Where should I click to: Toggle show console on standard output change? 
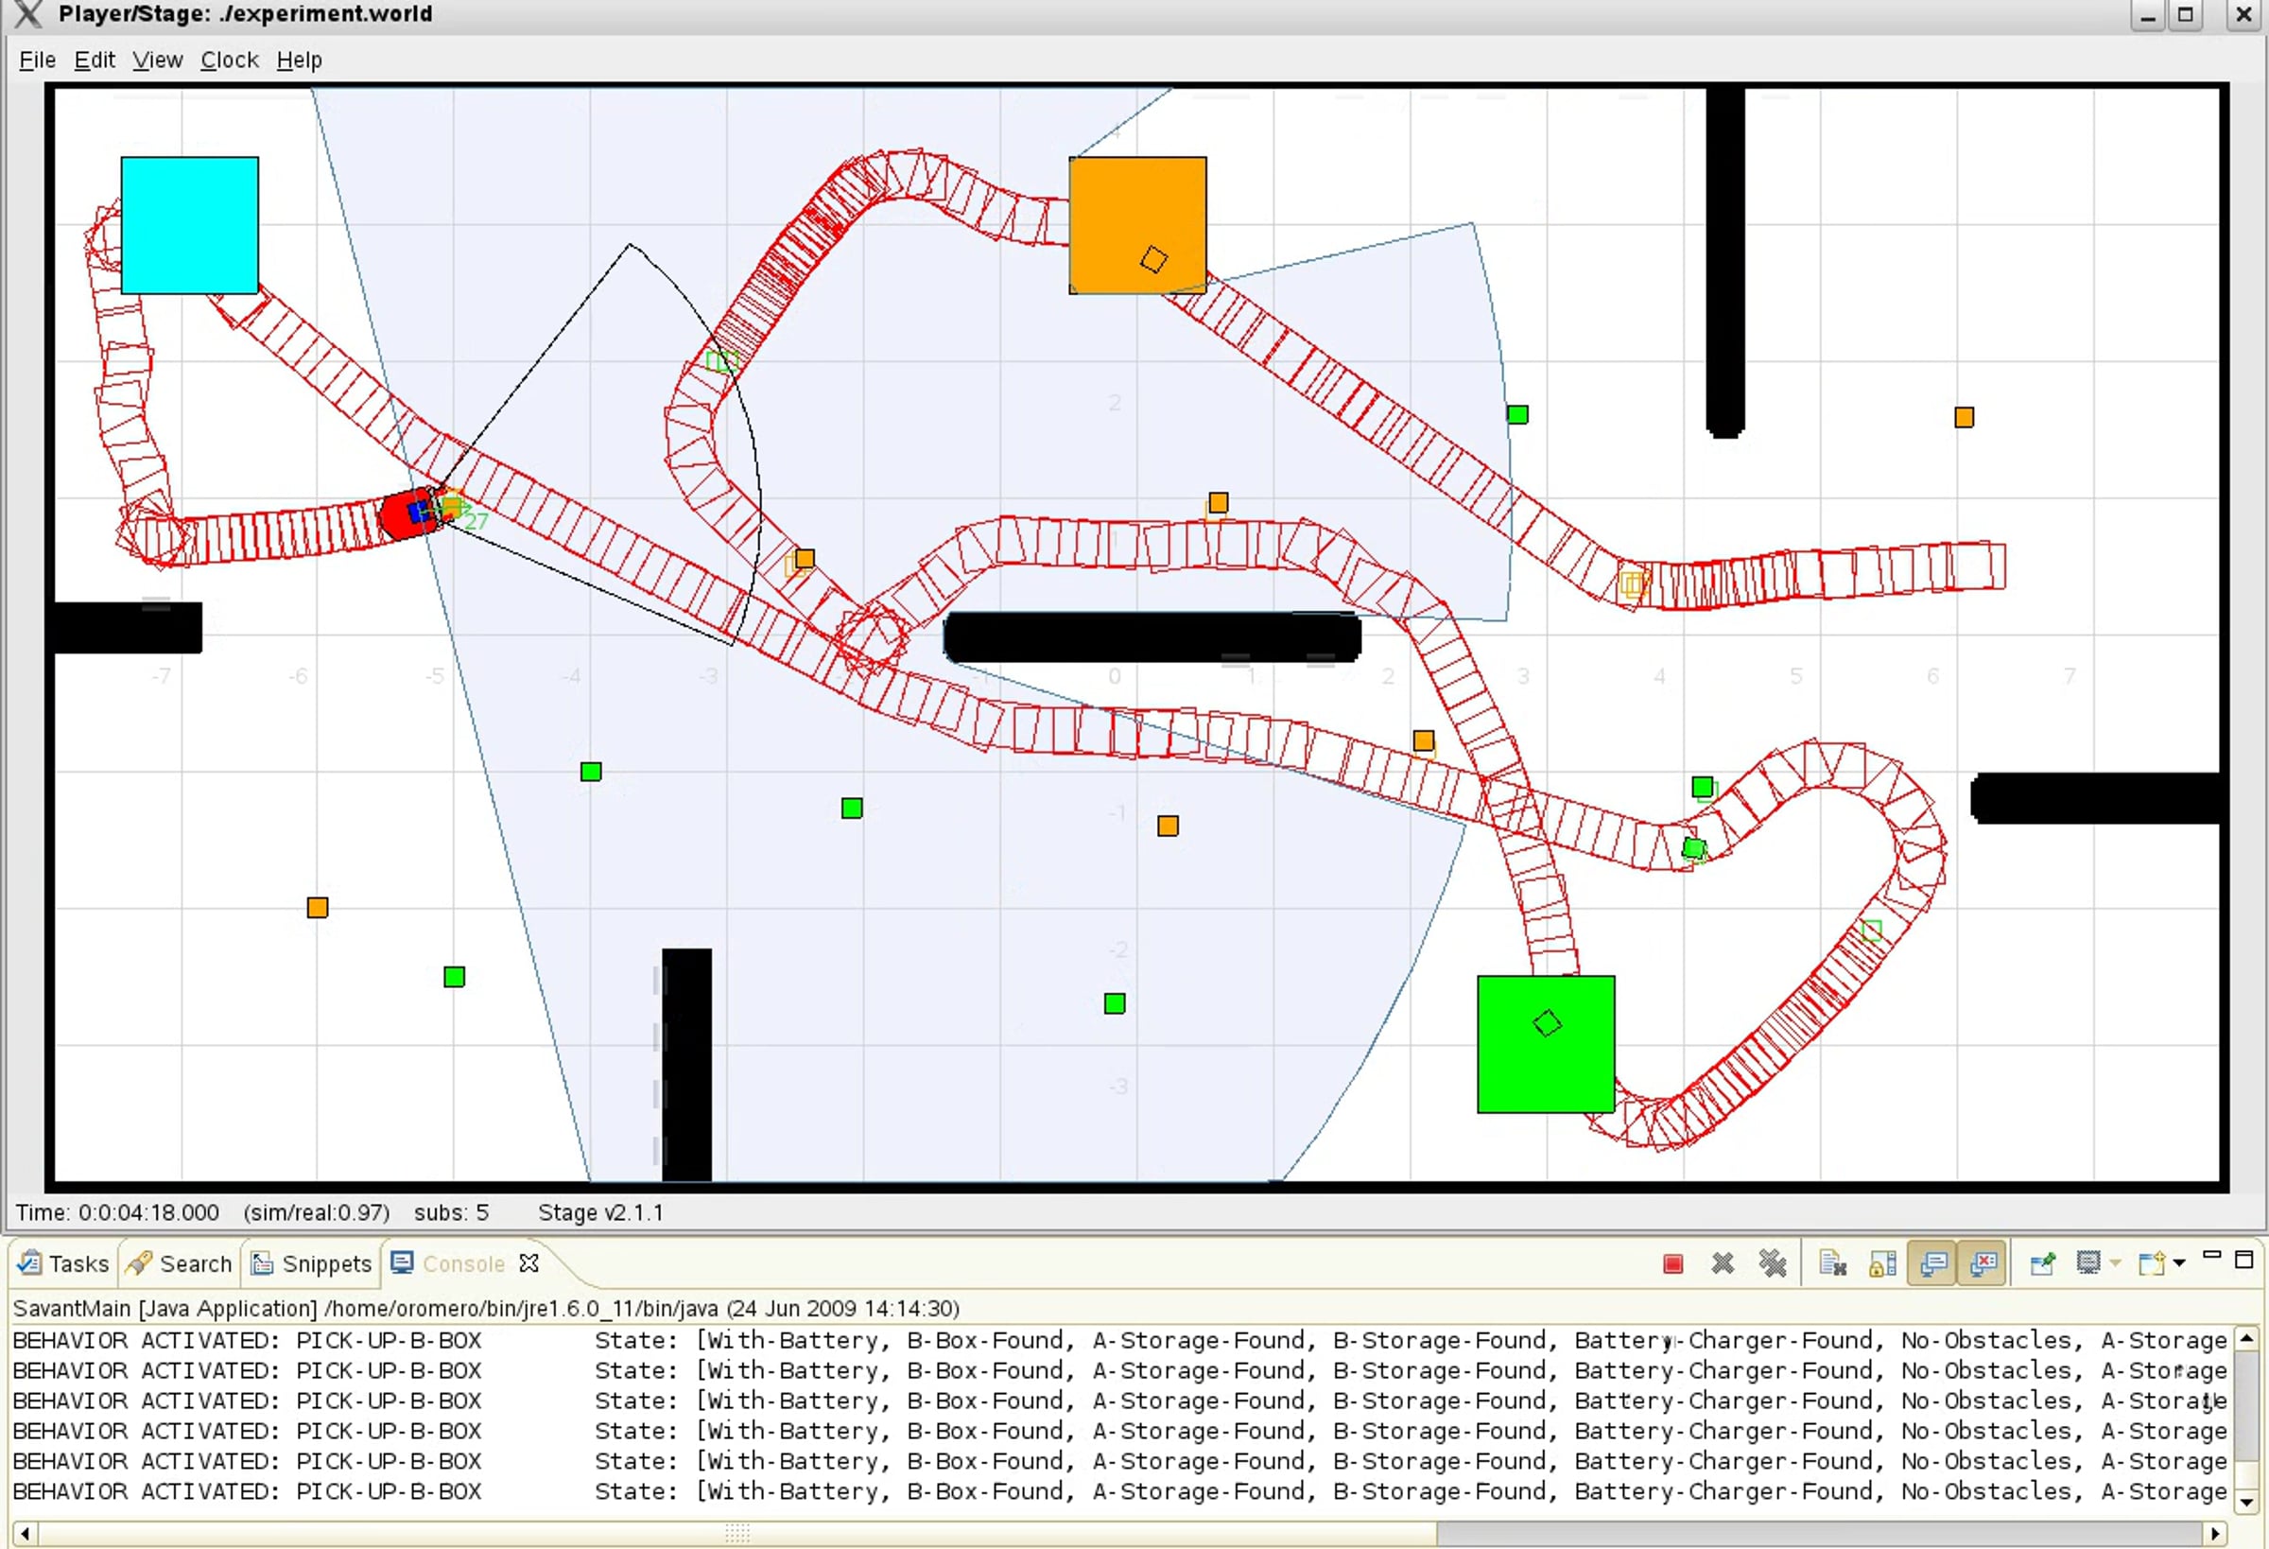point(1932,1263)
